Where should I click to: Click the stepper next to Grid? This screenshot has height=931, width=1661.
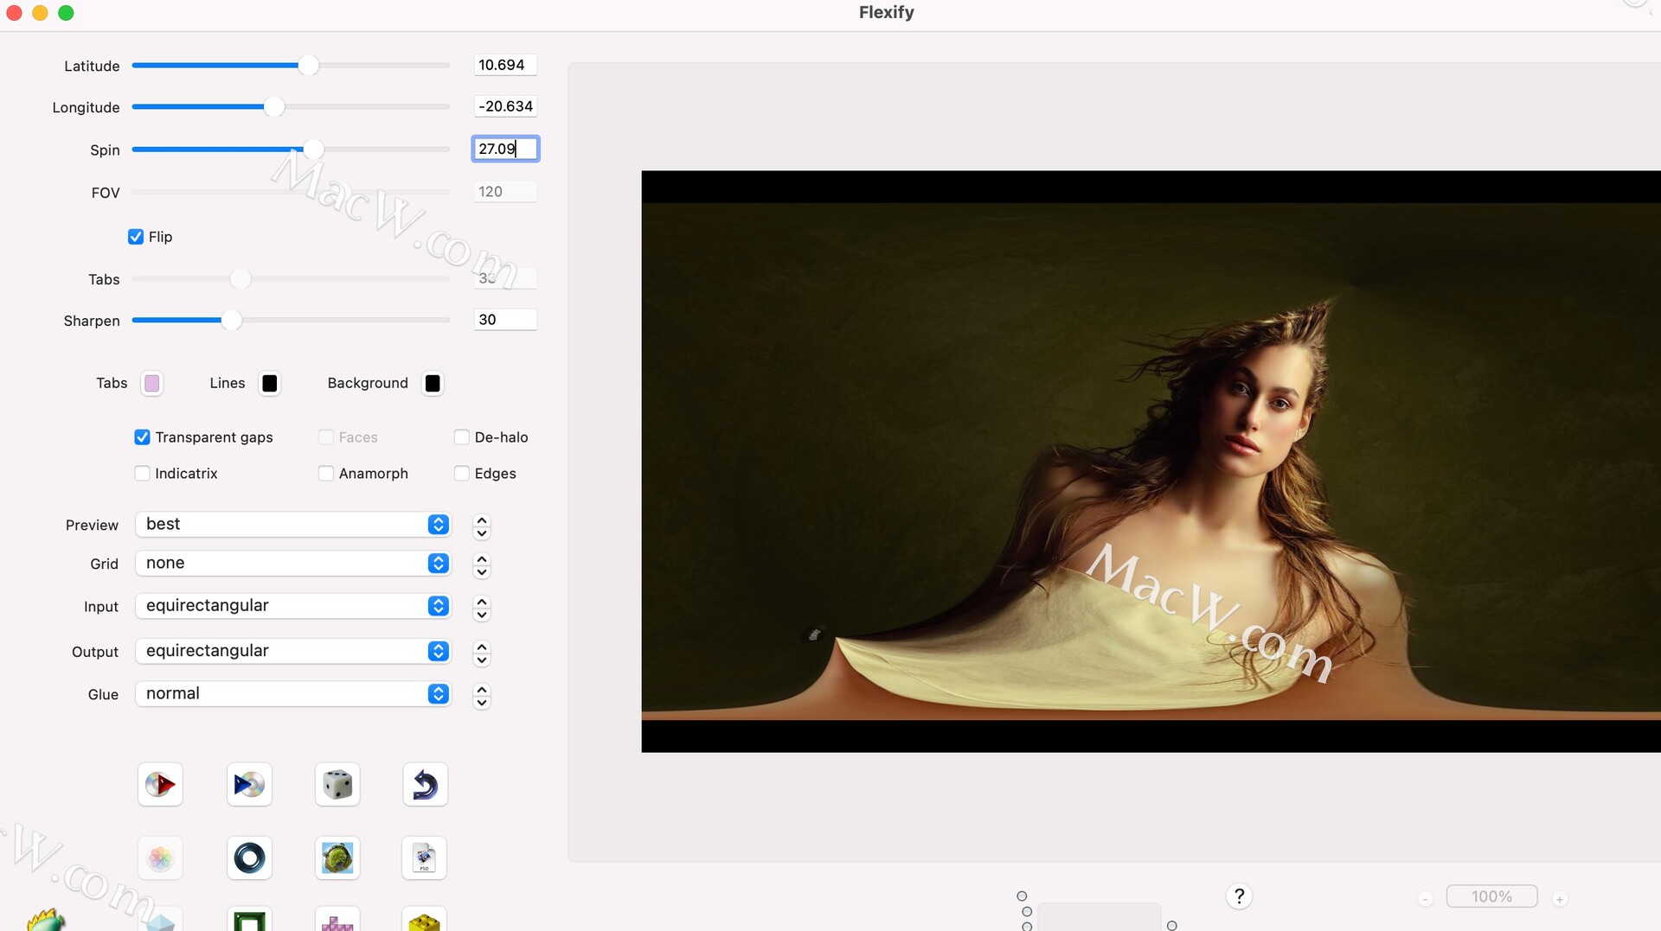(x=482, y=565)
